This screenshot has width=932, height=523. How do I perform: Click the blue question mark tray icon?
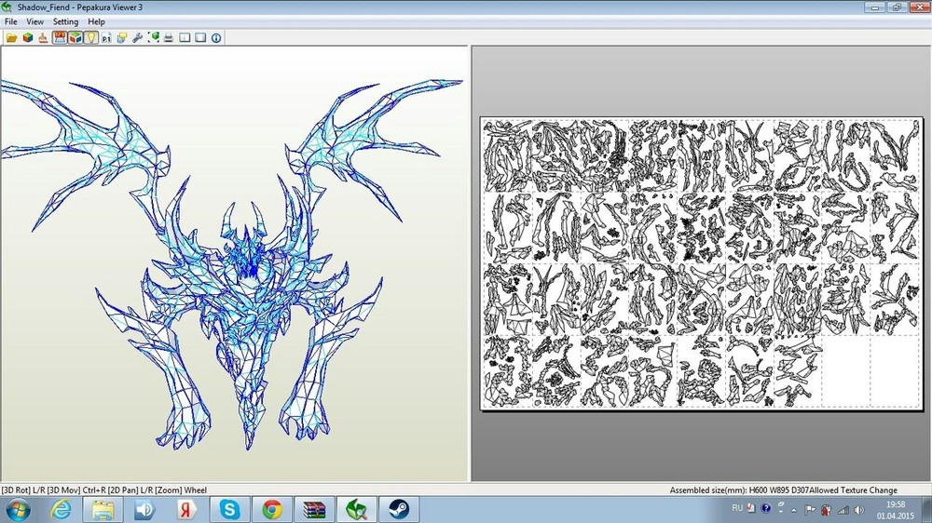tap(766, 508)
